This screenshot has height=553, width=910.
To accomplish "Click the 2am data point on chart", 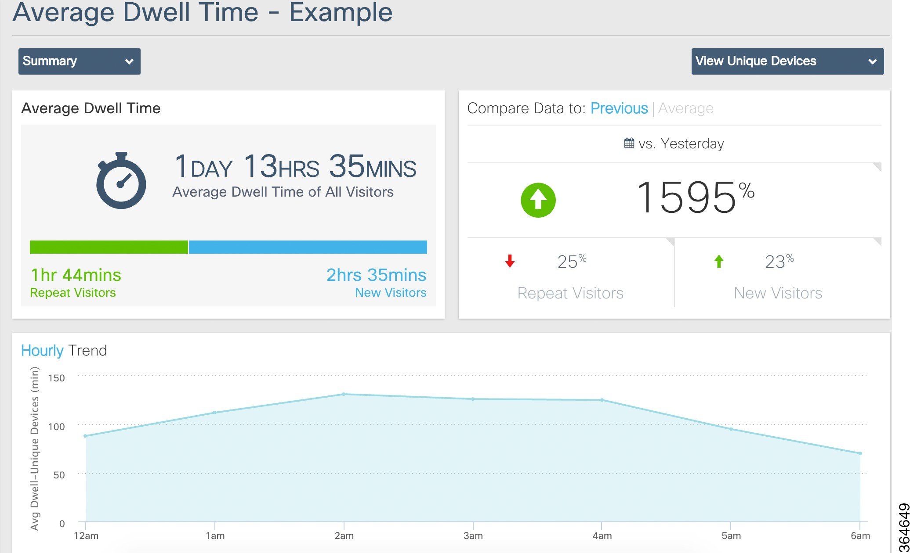I will 344,394.
